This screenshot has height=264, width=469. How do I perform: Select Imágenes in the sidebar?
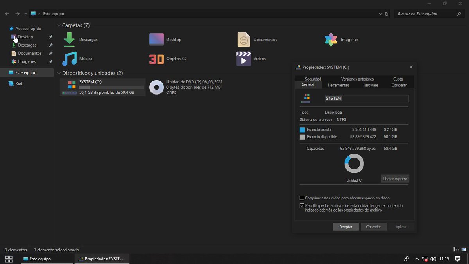coord(27,61)
